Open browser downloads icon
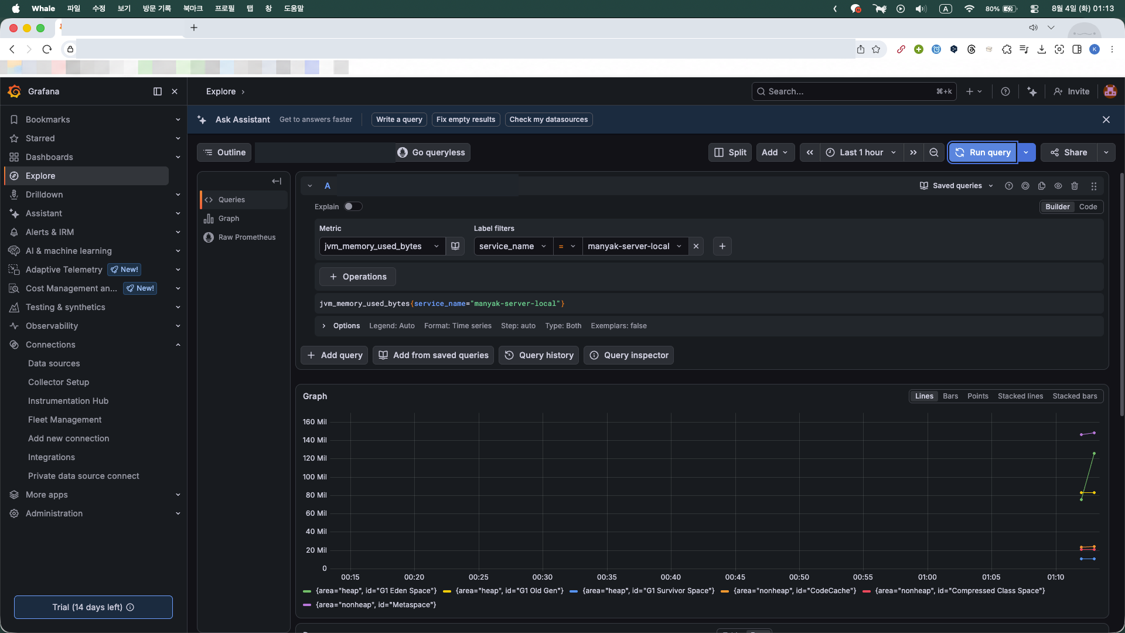This screenshot has width=1125, height=633. (x=1042, y=49)
